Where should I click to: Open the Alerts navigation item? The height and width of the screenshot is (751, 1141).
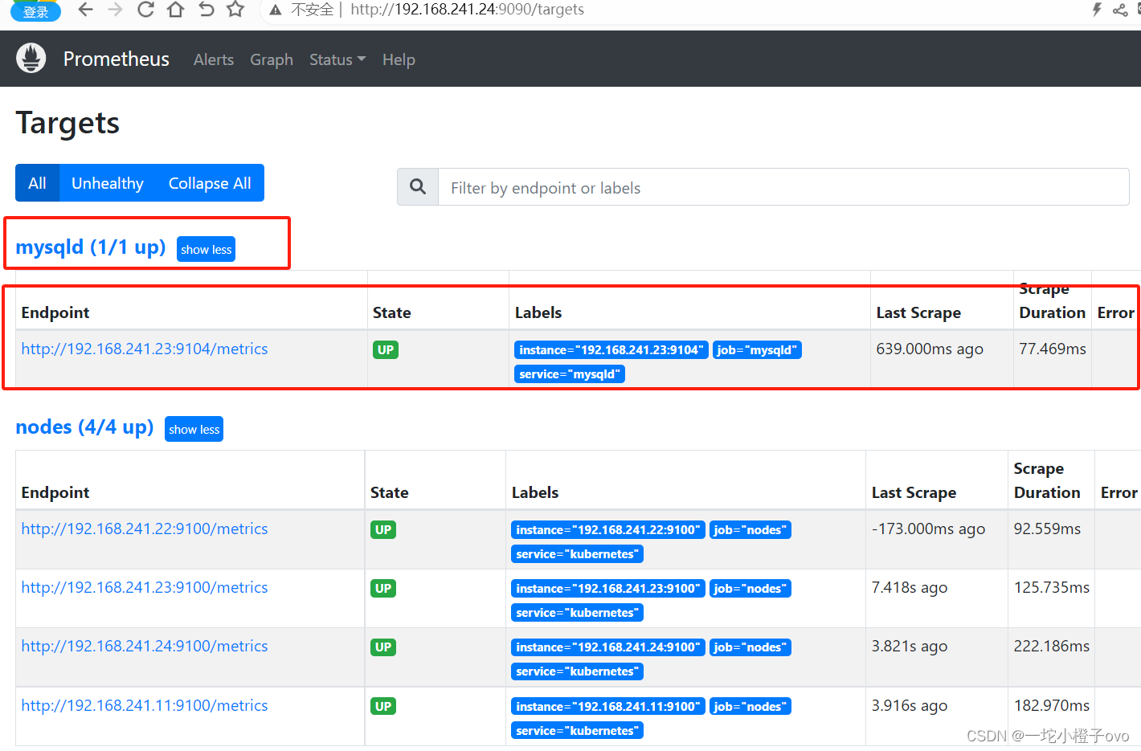click(x=214, y=59)
